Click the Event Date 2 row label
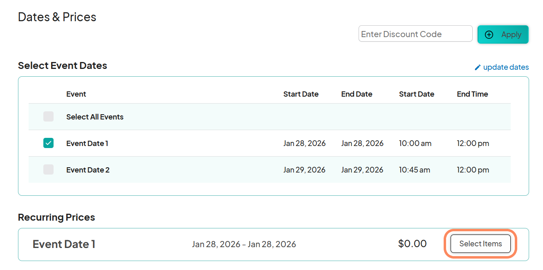The image size is (543, 270). tap(88, 170)
